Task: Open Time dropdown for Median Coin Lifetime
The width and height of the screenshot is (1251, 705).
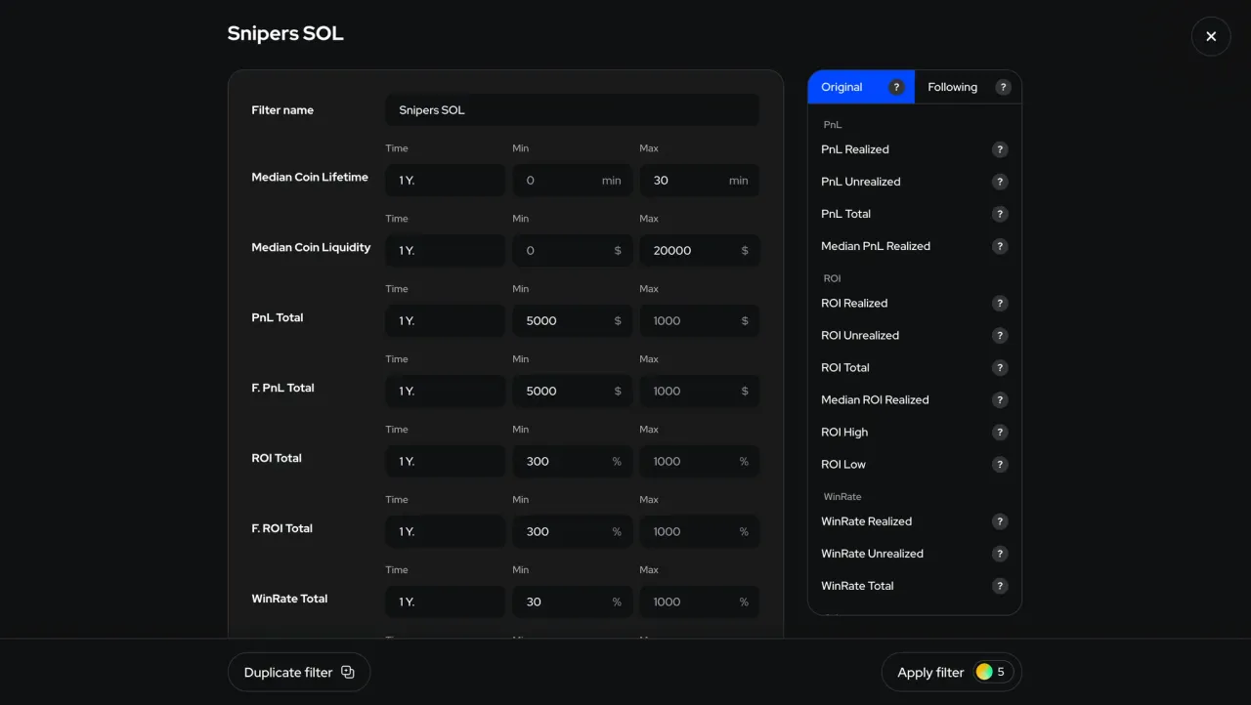Action: [x=445, y=181]
